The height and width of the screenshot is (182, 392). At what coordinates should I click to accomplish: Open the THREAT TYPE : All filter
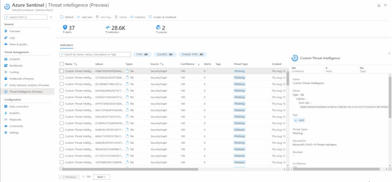[193, 55]
